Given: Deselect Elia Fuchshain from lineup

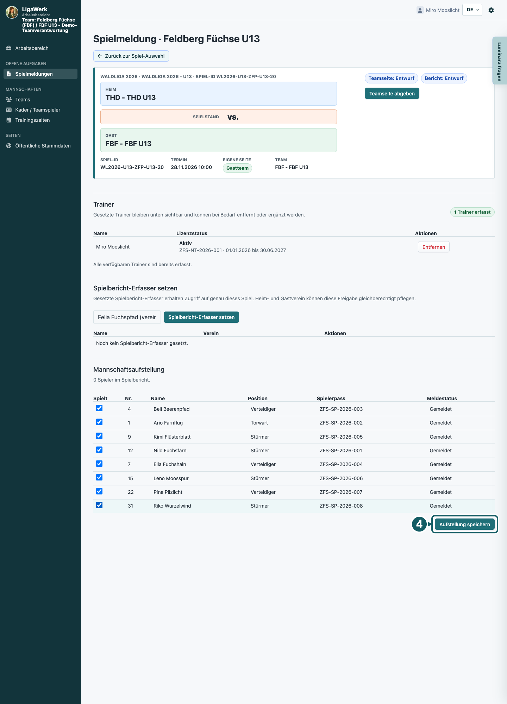Looking at the screenshot, I should click(x=99, y=464).
